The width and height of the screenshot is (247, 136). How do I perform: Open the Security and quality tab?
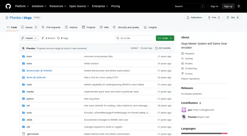pos(126,27)
